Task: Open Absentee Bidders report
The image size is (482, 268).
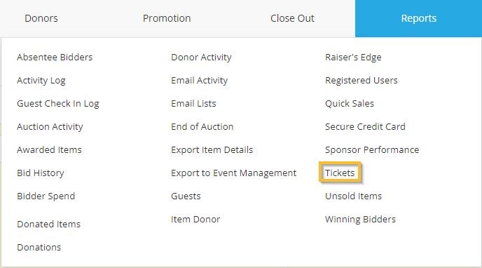Action: (55, 58)
